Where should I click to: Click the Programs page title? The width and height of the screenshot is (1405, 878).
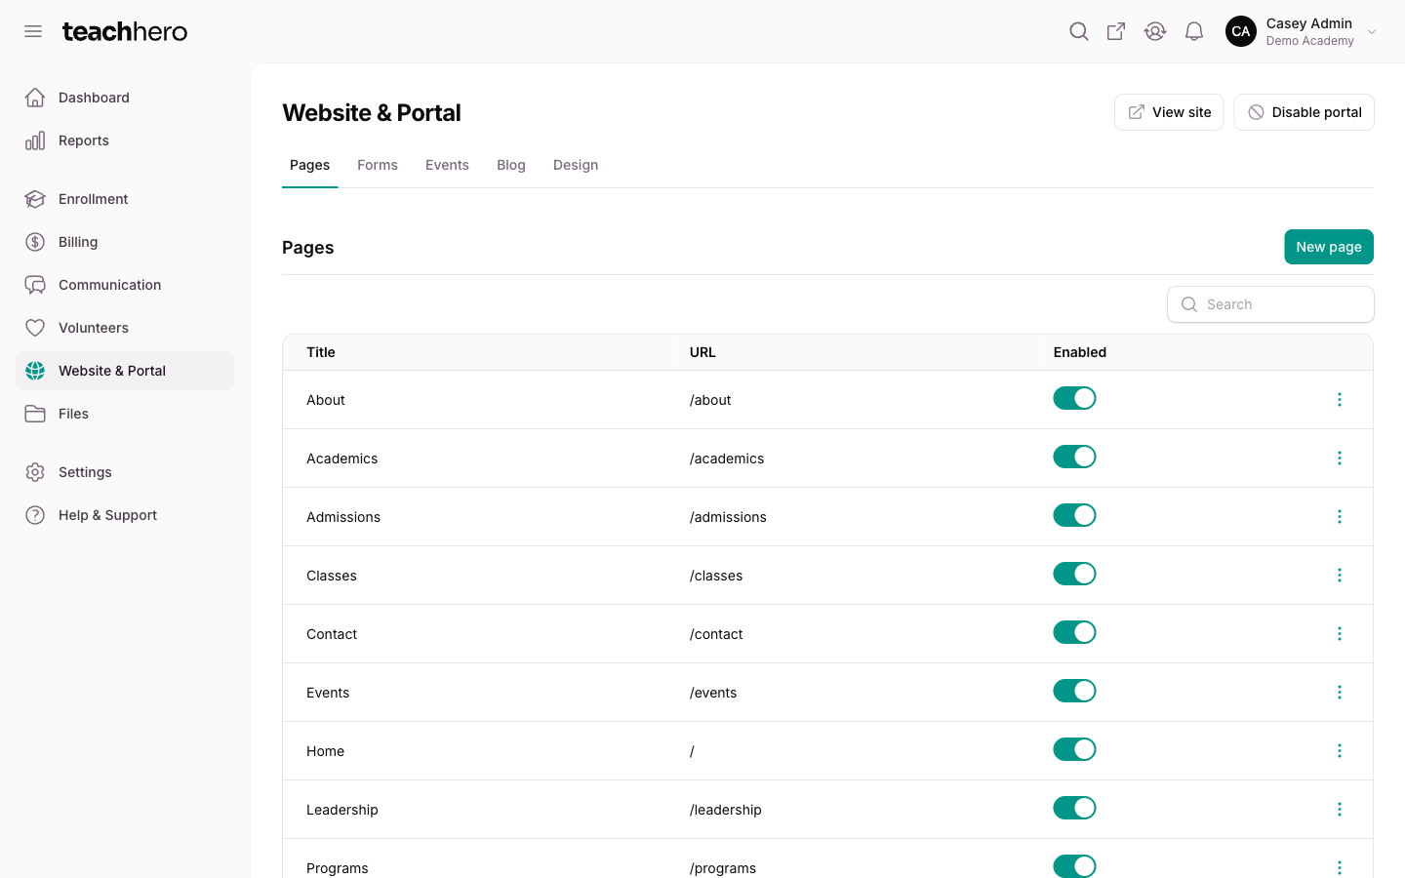click(x=338, y=868)
